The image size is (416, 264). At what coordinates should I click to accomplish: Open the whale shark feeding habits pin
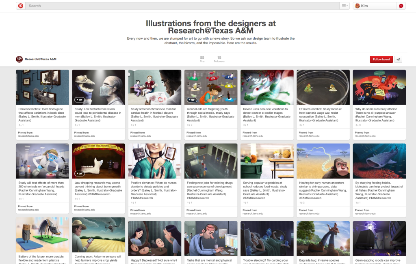(x=379, y=161)
